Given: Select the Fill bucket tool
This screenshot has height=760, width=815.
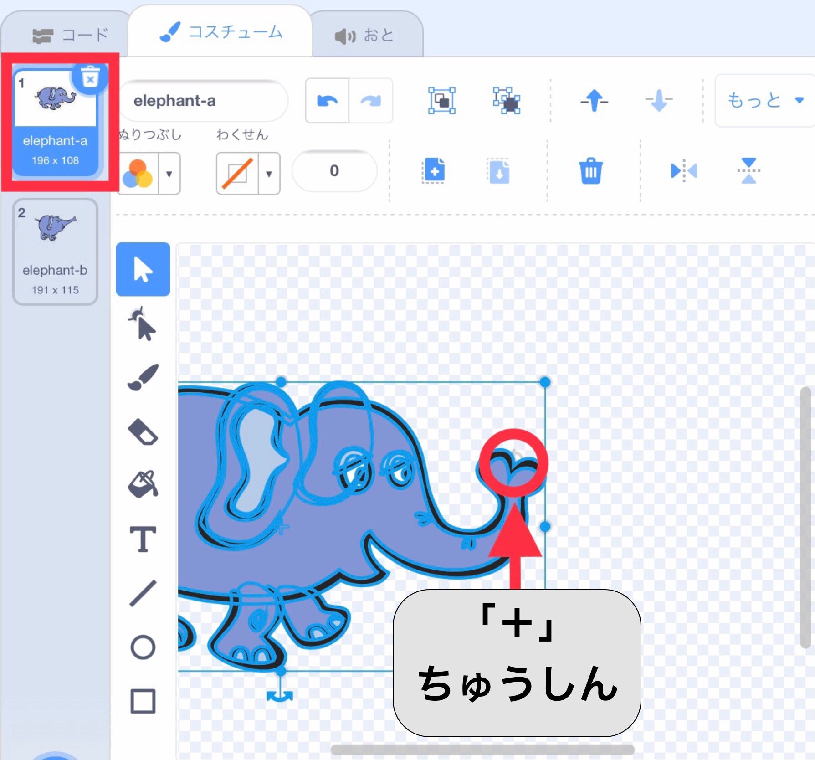Looking at the screenshot, I should 143,484.
